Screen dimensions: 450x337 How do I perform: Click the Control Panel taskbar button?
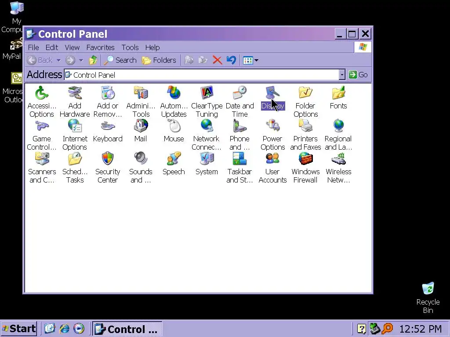[x=127, y=329]
